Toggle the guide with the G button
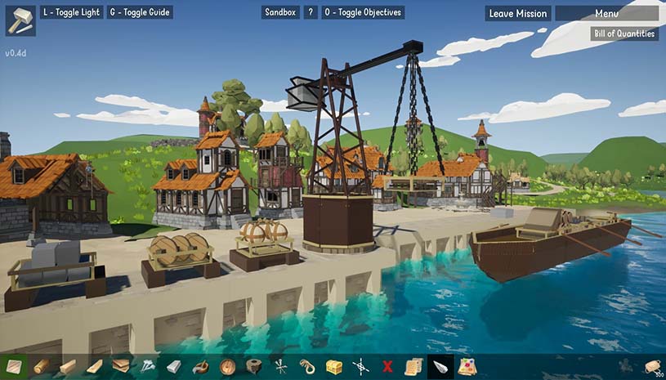666x380 pixels. tap(140, 12)
